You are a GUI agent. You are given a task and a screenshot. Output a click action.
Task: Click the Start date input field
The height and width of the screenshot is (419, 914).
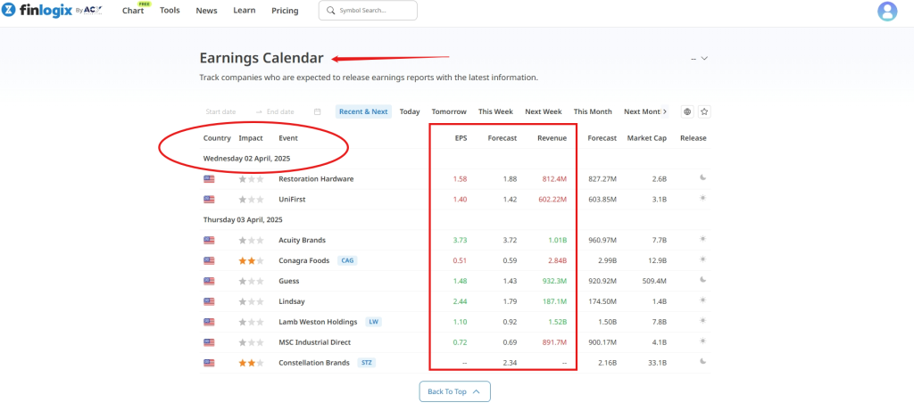[221, 111]
